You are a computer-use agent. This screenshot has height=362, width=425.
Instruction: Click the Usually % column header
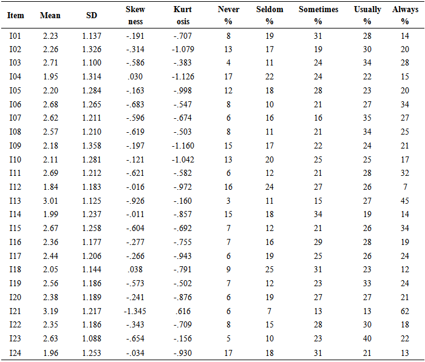[367, 15]
